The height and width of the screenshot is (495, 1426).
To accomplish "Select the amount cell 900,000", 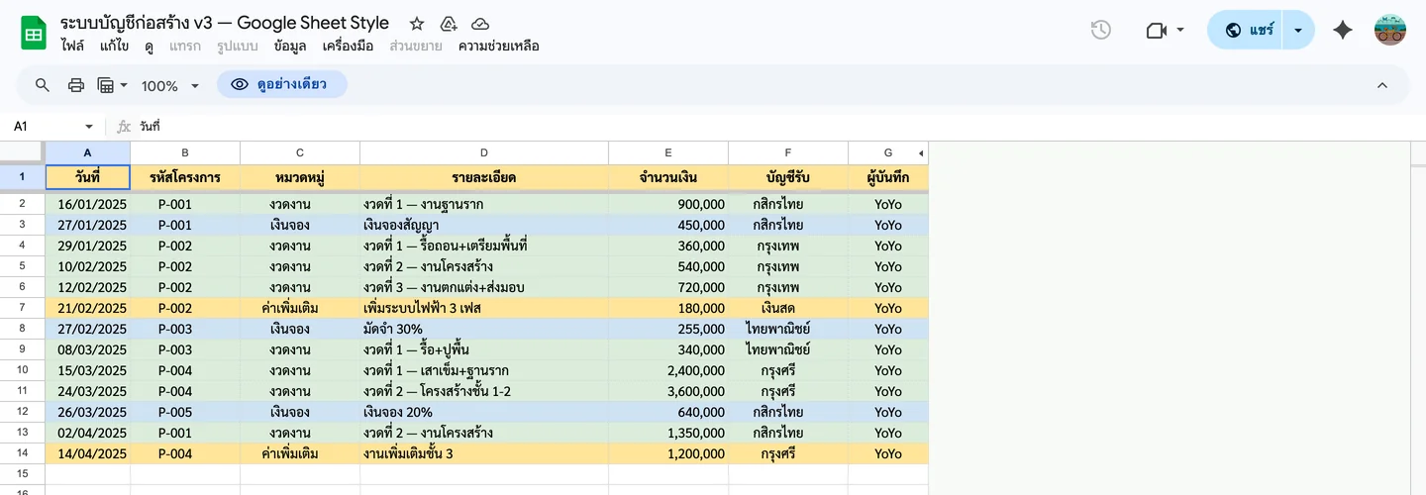I will coord(668,204).
